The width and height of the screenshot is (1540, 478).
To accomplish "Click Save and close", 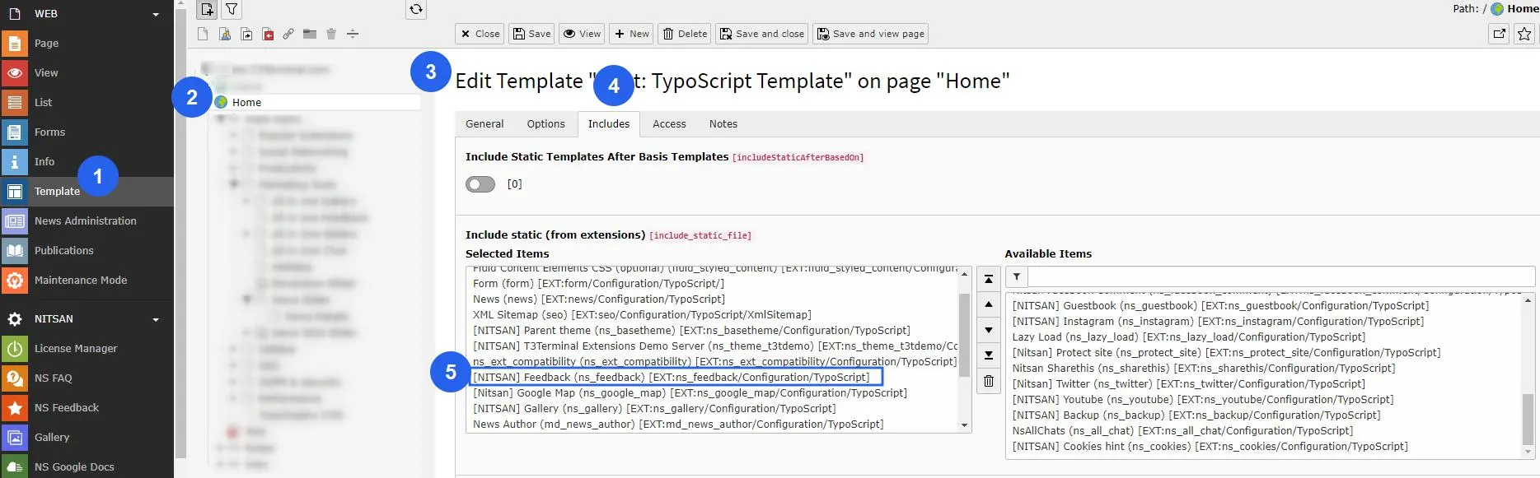I will (x=762, y=34).
